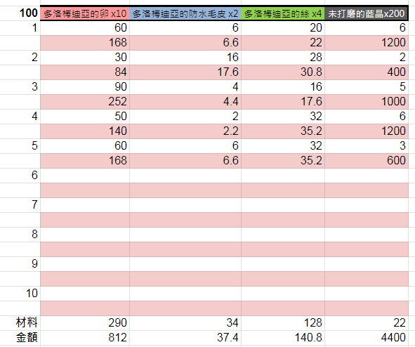415x347 pixels.
Task: Select the red header 多洛梅迪亞的卵 x10
Action: tap(85, 13)
